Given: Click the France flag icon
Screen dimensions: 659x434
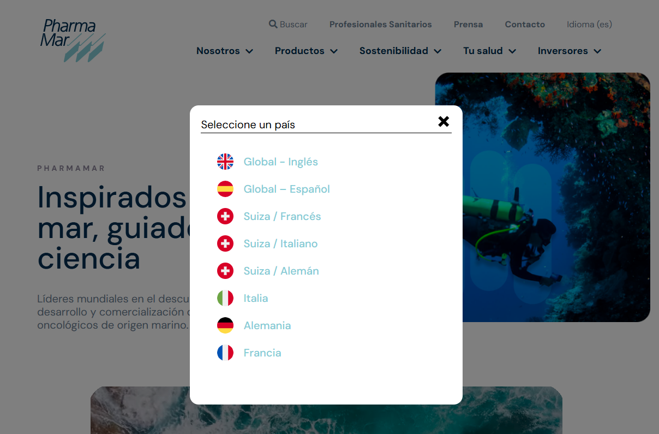Looking at the screenshot, I should [x=225, y=353].
